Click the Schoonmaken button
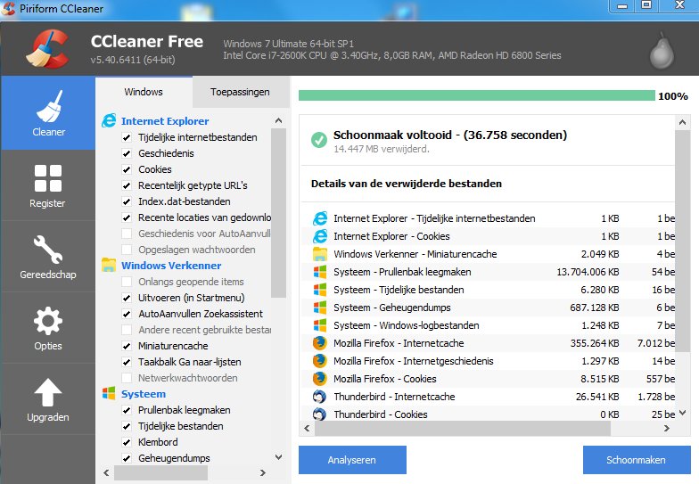Screen dimensions: 699x484 (637, 460)
